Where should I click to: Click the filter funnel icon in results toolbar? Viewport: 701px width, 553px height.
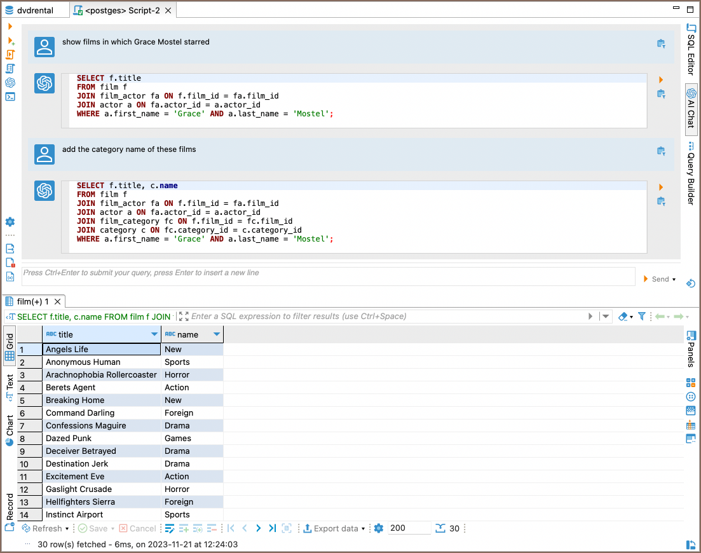[642, 317]
